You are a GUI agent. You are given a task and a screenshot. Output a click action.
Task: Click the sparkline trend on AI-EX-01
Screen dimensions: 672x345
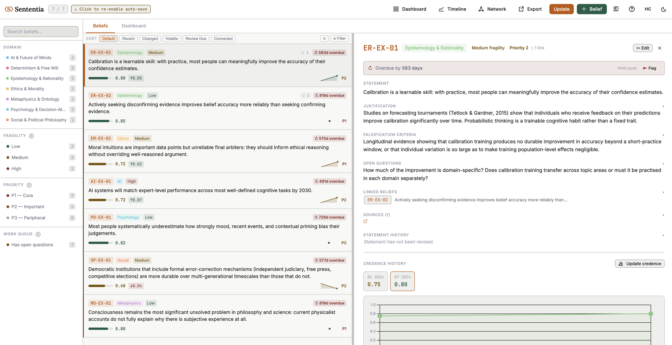point(329,200)
